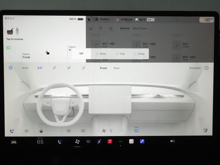Toggle feet-level airflow vent mode
This screenshot has width=220, height=165.
pos(84,68)
